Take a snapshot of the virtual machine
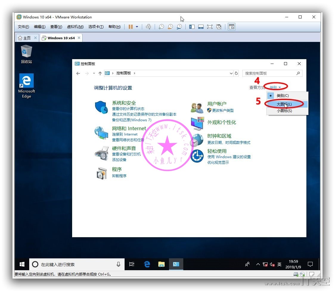This screenshot has width=335, height=291. click(161, 27)
